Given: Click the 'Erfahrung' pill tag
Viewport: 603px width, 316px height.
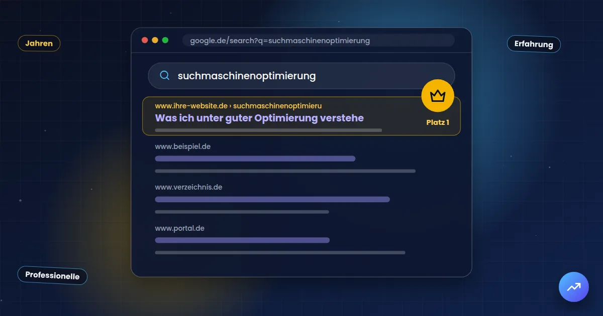Looking at the screenshot, I should [x=534, y=44].
